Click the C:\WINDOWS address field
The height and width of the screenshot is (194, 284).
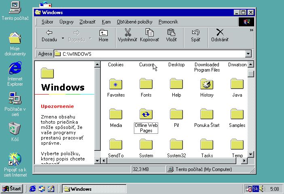(150, 54)
